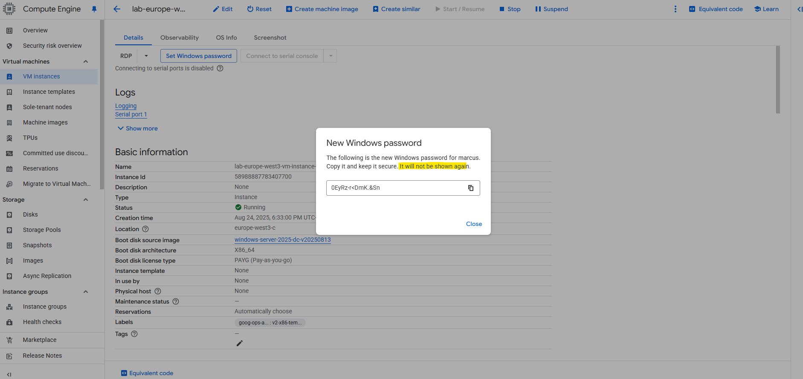The height and width of the screenshot is (379, 803).
Task: Click the Sole-tenant nodes icon
Action: point(9,107)
